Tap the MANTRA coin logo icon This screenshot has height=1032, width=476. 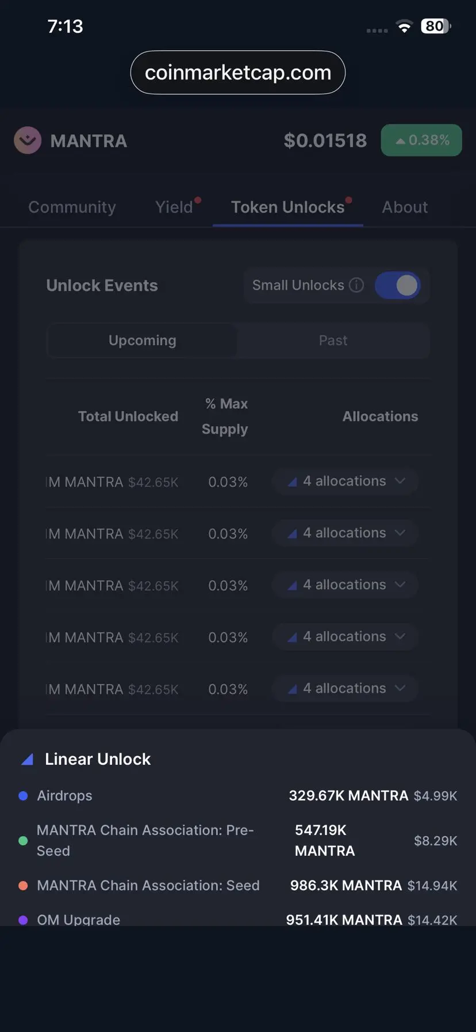[x=28, y=141]
